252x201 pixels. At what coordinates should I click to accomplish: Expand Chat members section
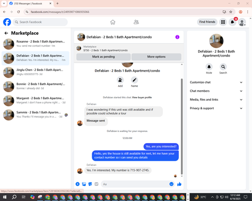(x=216, y=91)
